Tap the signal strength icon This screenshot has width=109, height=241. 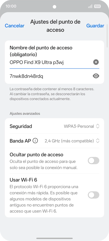(90, 6)
